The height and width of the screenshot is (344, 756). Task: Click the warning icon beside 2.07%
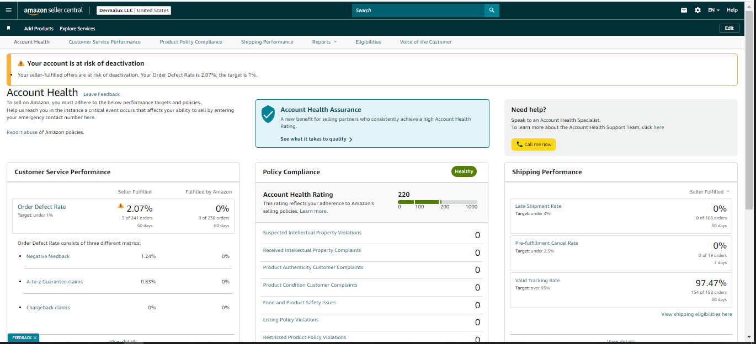pos(121,206)
